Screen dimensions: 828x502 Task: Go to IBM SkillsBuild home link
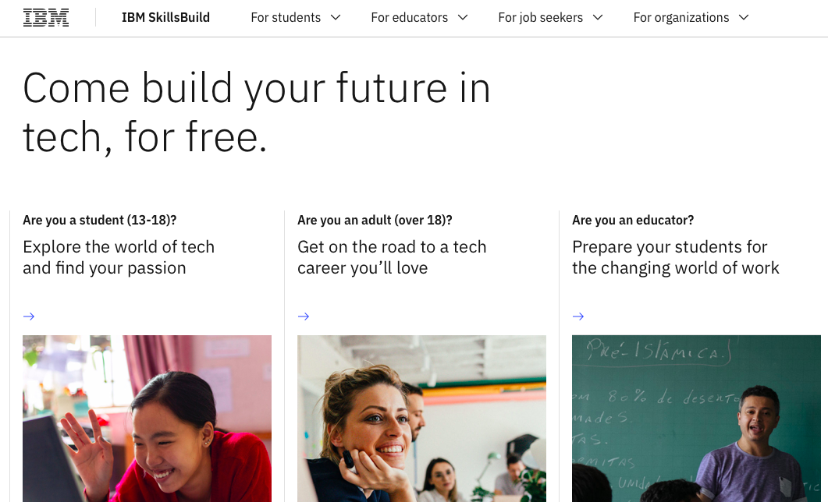click(165, 17)
